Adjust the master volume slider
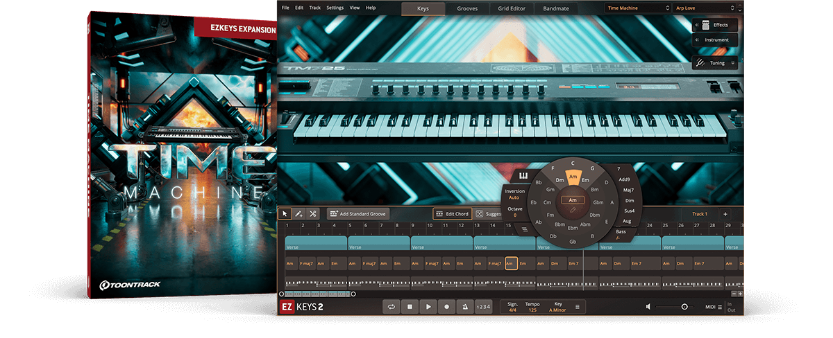833x338 pixels. 675,306
